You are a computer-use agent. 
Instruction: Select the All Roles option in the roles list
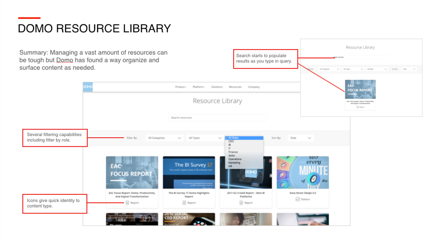pyautogui.click(x=244, y=138)
